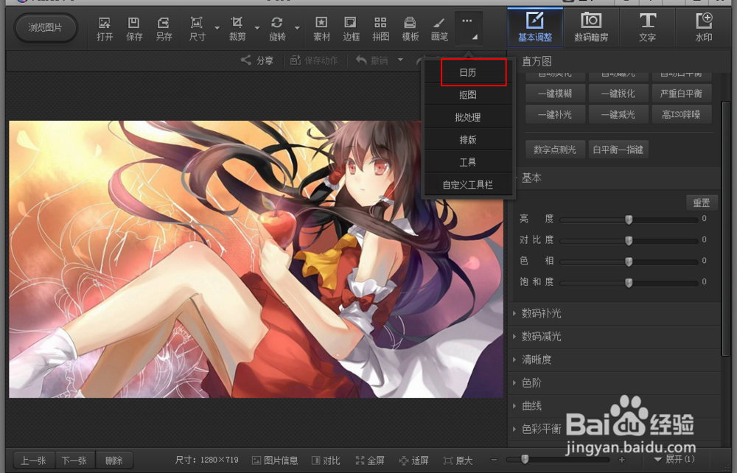Click the 亮度 brightness slider handle
The height and width of the screenshot is (473, 737).
(x=629, y=220)
